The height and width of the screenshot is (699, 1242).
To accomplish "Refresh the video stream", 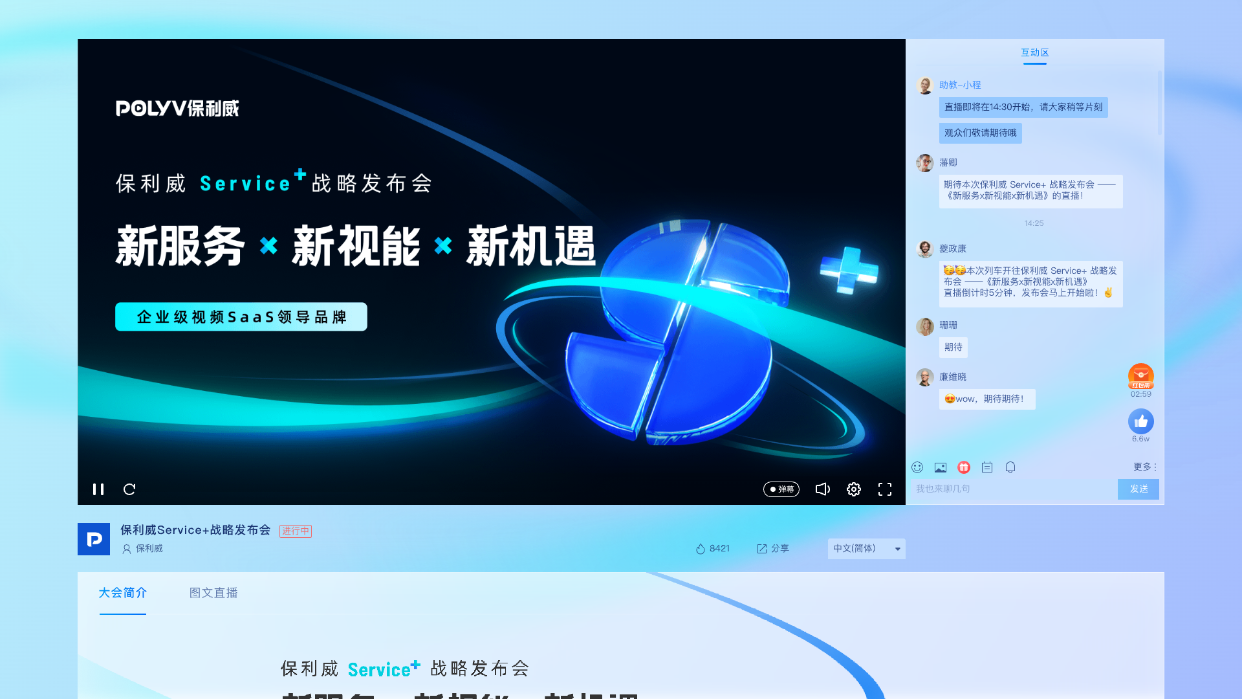I will point(129,489).
